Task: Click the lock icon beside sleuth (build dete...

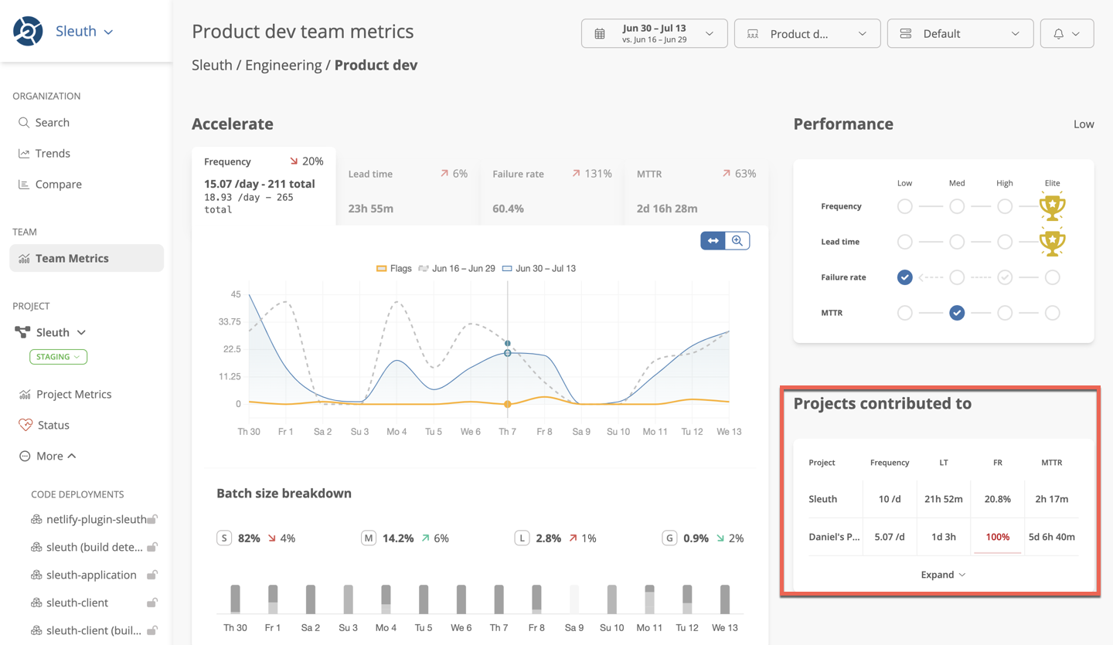Action: (153, 547)
